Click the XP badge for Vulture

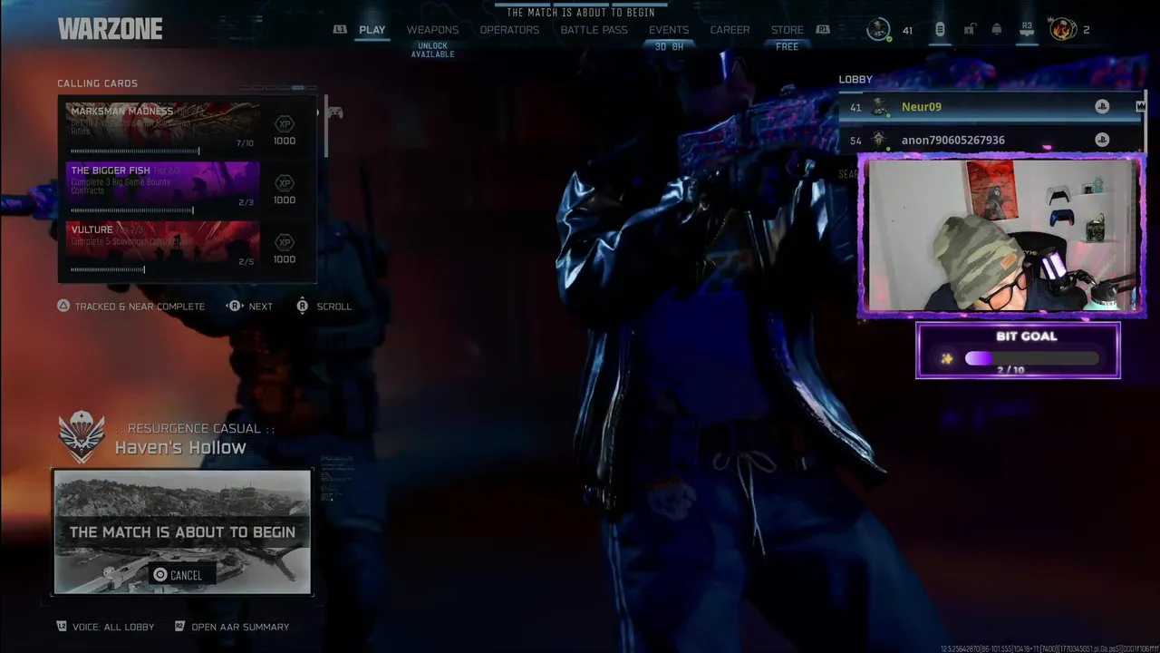[x=285, y=241]
